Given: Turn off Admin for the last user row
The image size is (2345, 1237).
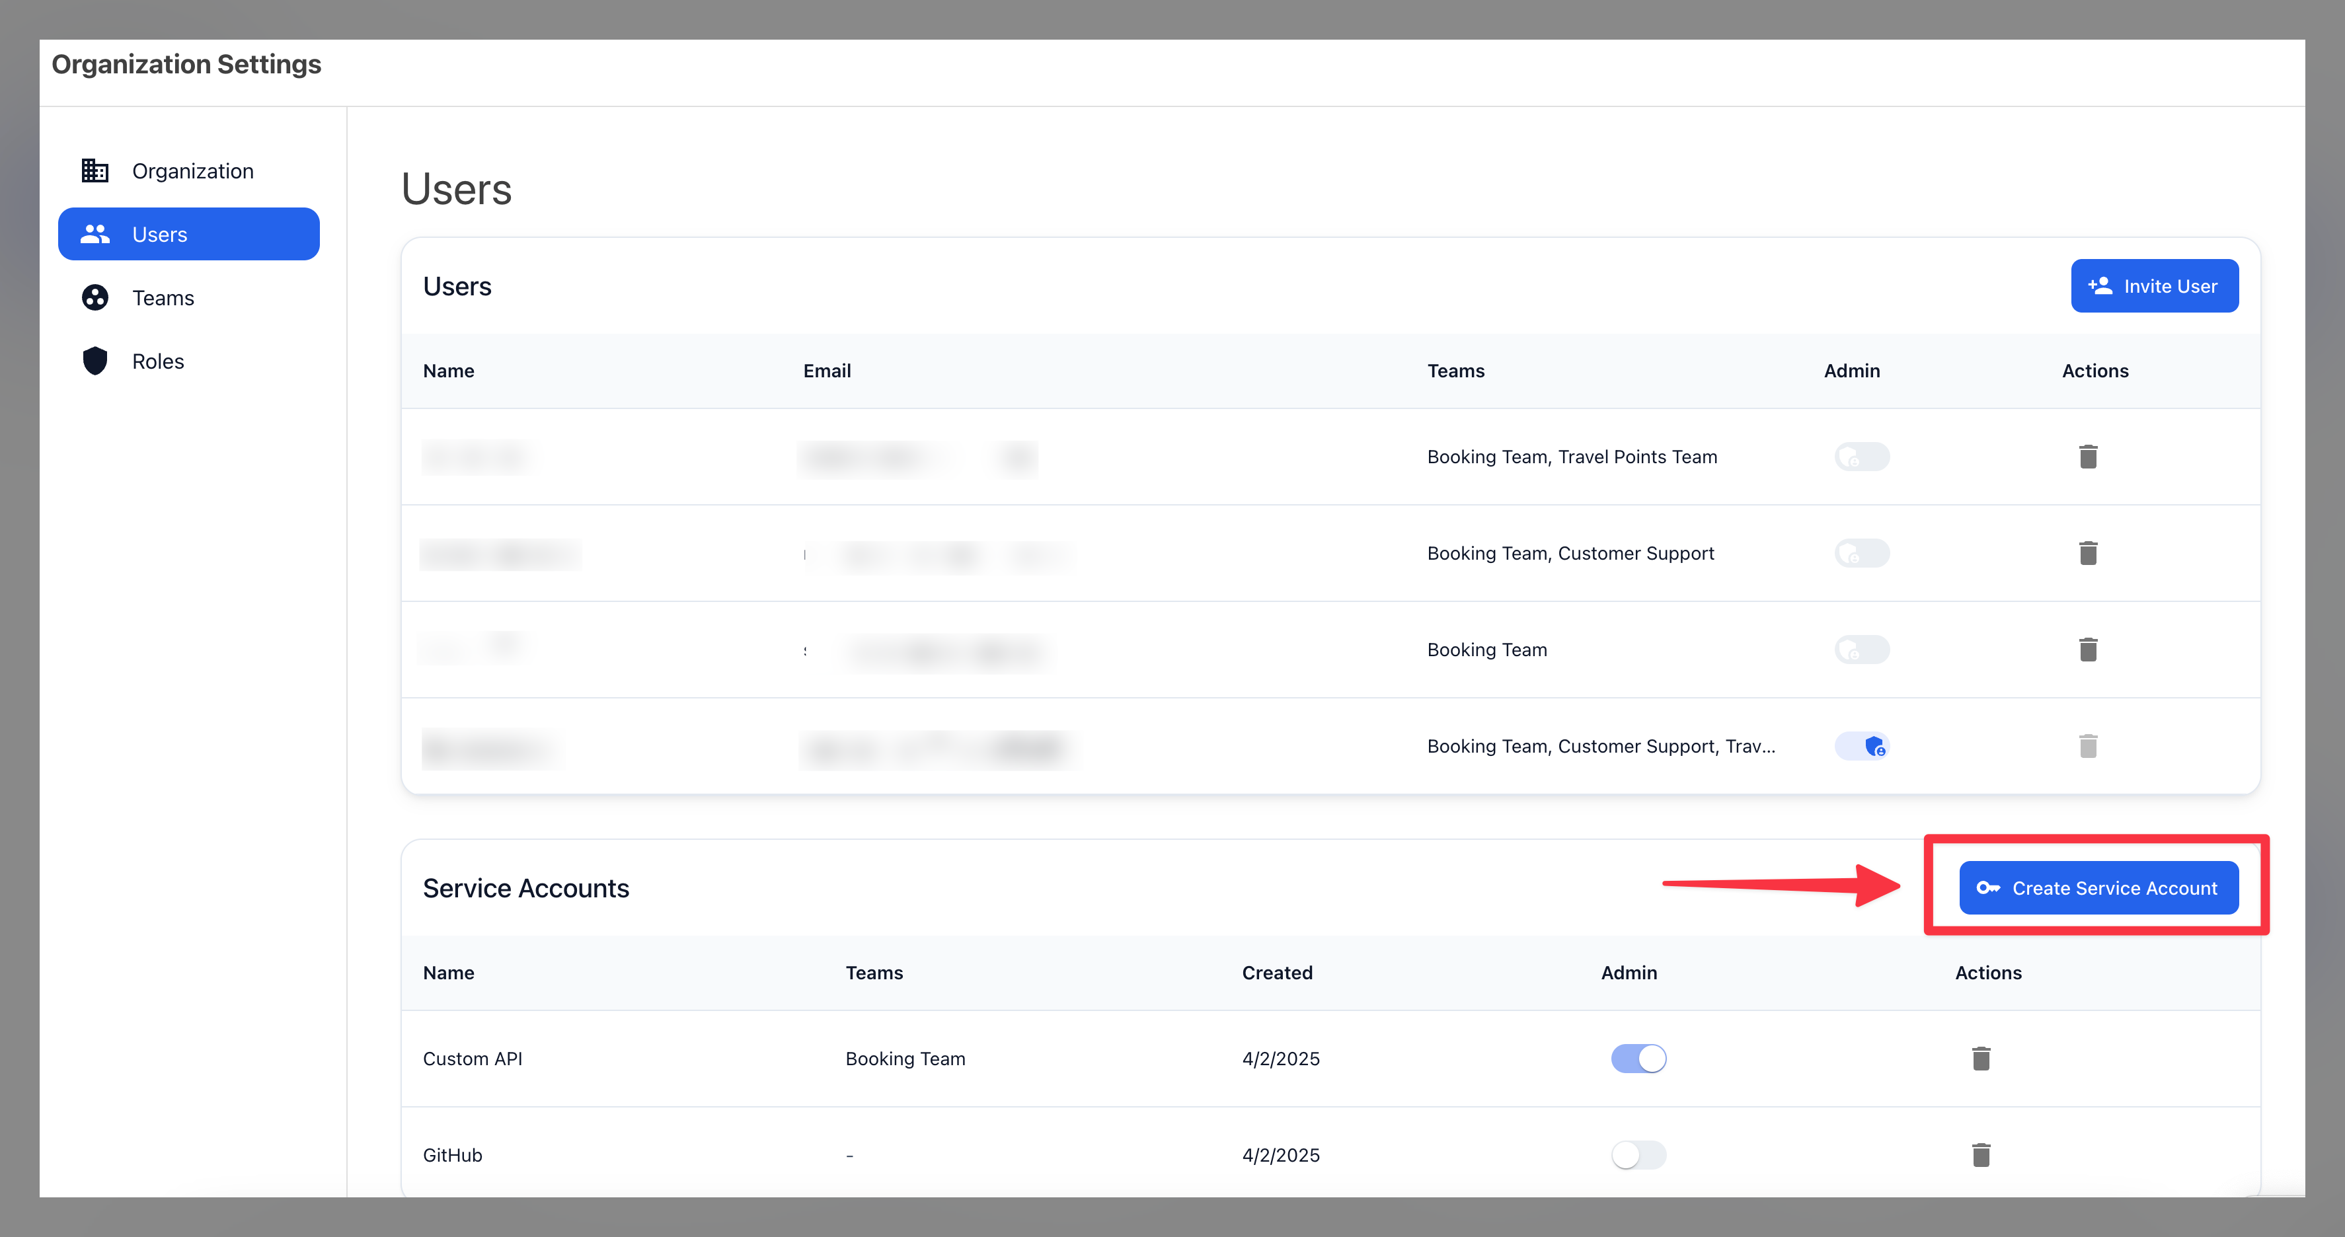Looking at the screenshot, I should (x=1862, y=745).
